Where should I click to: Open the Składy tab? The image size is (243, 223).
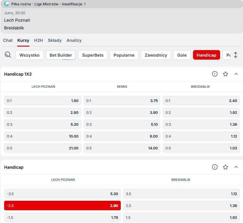(x=55, y=40)
